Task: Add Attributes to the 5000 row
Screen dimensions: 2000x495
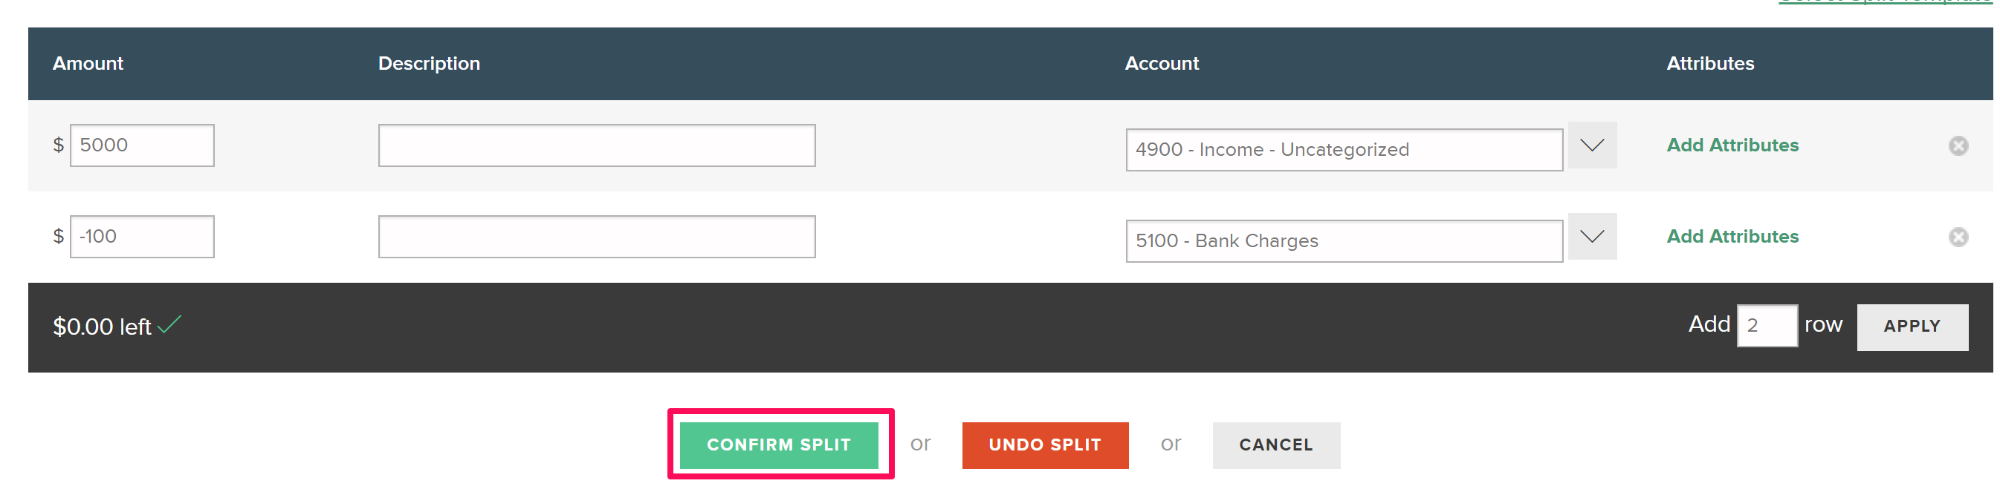Action: 1732,145
